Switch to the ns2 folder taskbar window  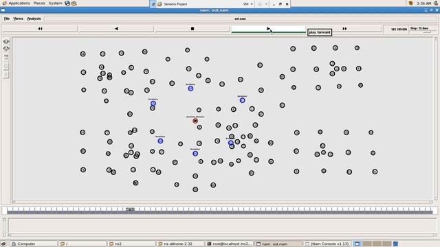(x=131, y=244)
